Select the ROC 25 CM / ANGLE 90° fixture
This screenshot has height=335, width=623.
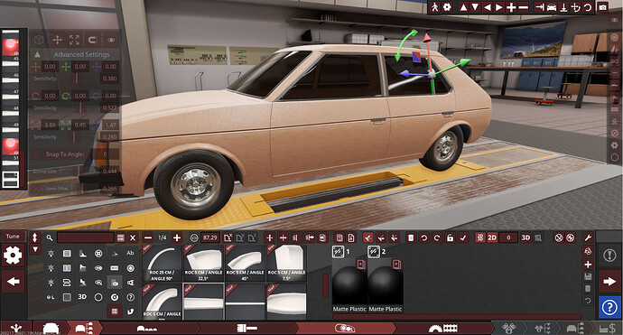[x=163, y=263]
